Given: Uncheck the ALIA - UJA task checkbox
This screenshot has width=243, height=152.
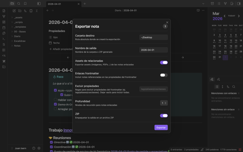Looking at the screenshot, I should click(x=55, y=90).
